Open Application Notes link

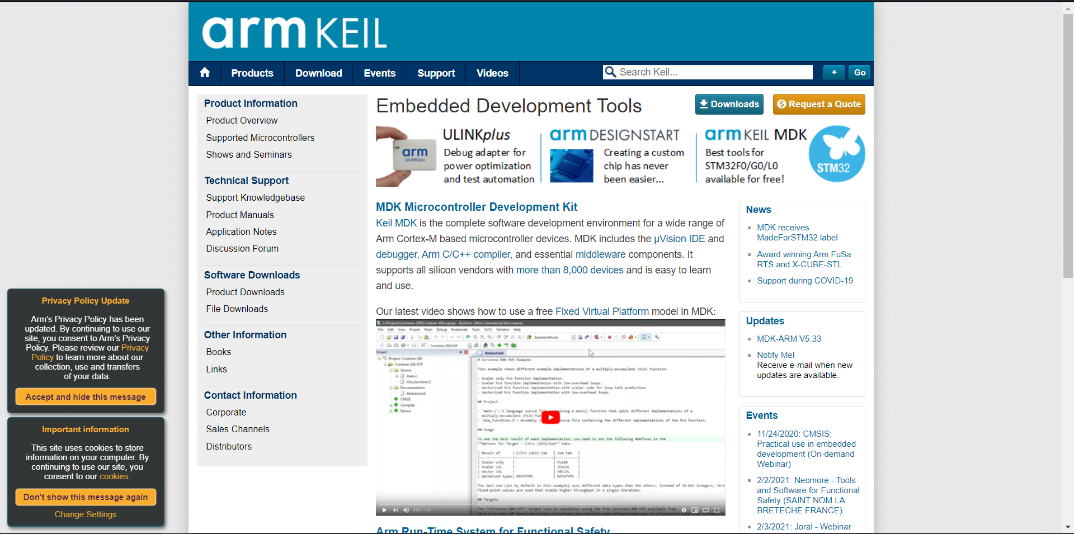pyautogui.click(x=241, y=231)
